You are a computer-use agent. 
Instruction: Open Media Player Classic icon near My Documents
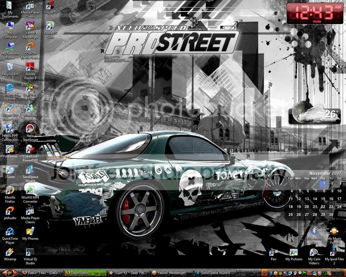click(x=30, y=9)
